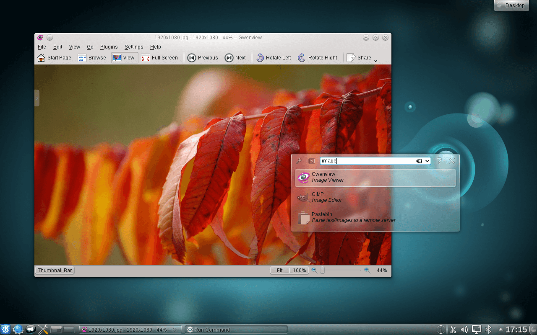The width and height of the screenshot is (537, 335).
Task: Open the Previous image
Action: [x=203, y=57]
